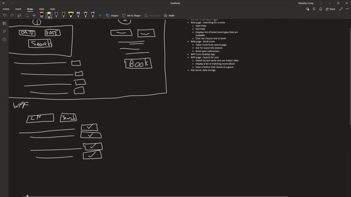Click the 'WPF Core Desktop App' bullet

click(x=202, y=54)
